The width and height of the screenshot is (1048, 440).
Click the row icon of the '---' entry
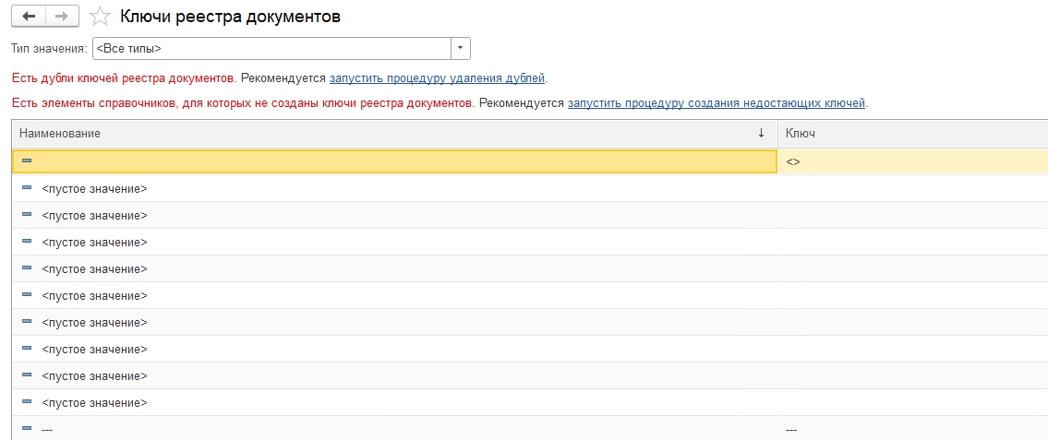point(26,429)
